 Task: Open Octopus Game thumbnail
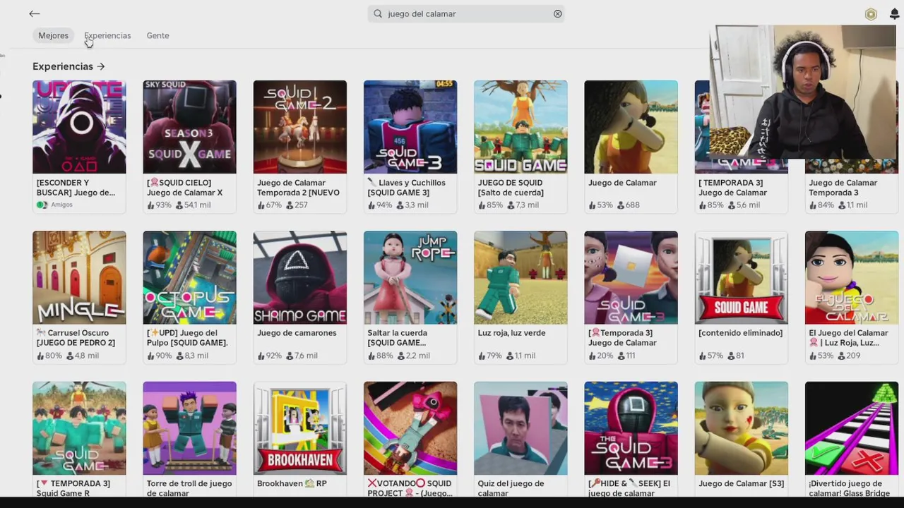[189, 277]
